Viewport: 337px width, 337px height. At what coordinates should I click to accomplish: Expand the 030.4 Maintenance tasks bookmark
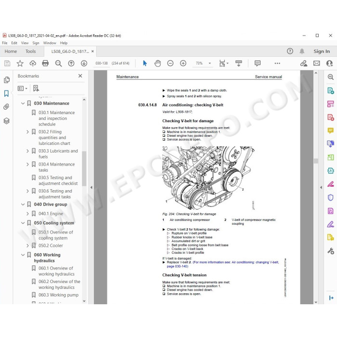[27, 165]
